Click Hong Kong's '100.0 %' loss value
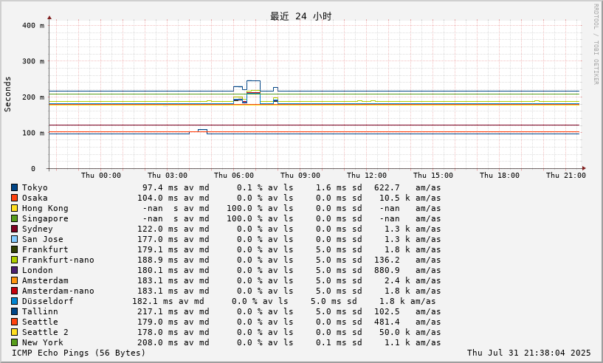This screenshot has height=363, width=603. click(x=244, y=208)
